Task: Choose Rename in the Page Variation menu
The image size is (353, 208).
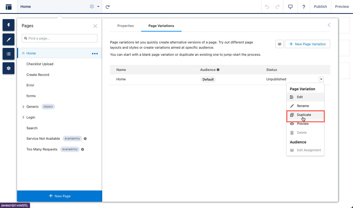Action: (x=303, y=106)
